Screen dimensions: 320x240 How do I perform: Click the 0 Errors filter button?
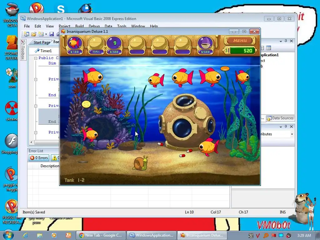coord(39,158)
